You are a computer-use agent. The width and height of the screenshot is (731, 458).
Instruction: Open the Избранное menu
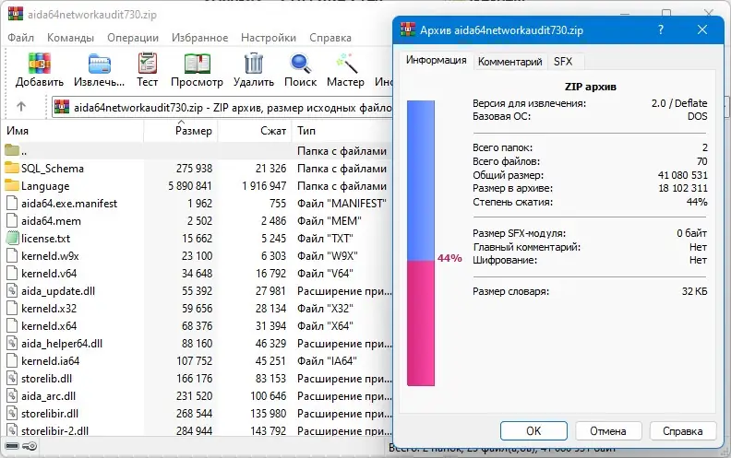click(200, 38)
